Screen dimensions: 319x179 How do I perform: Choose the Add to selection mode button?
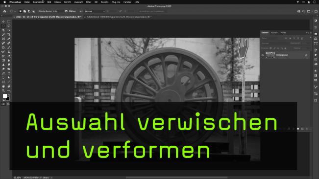[25, 11]
